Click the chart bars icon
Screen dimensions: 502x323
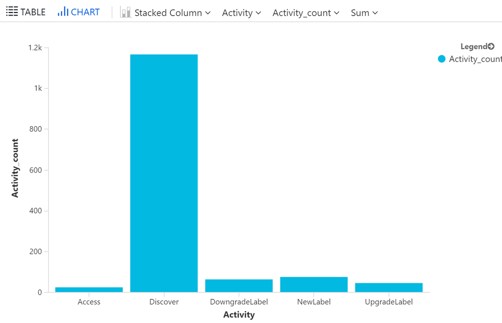click(x=63, y=12)
